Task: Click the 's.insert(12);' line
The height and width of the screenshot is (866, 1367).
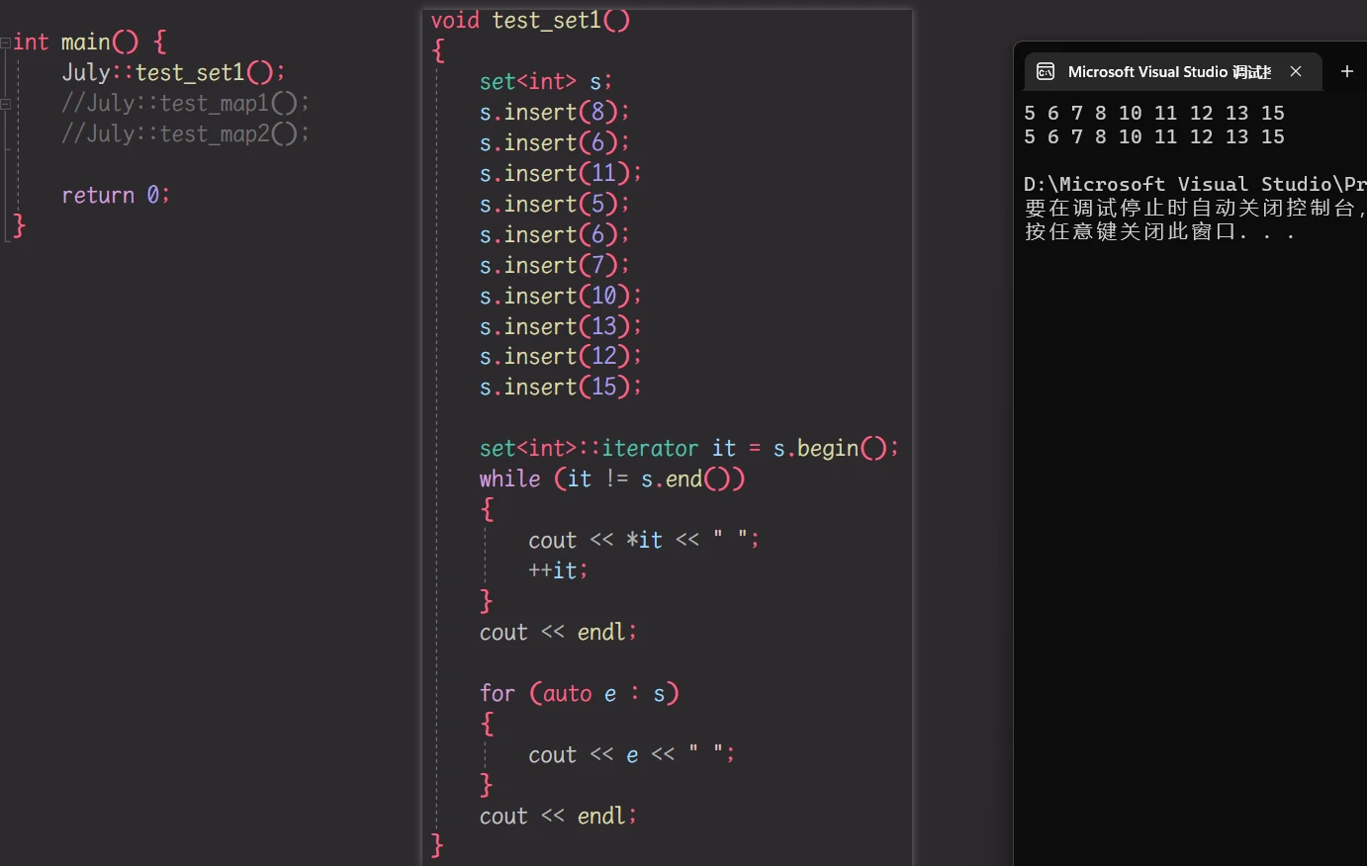Action: coord(561,357)
